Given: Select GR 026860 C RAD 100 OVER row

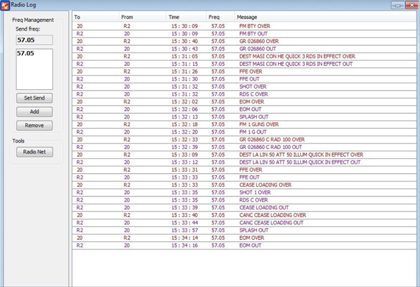Looking at the screenshot, I should pyautogui.click(x=244, y=140).
